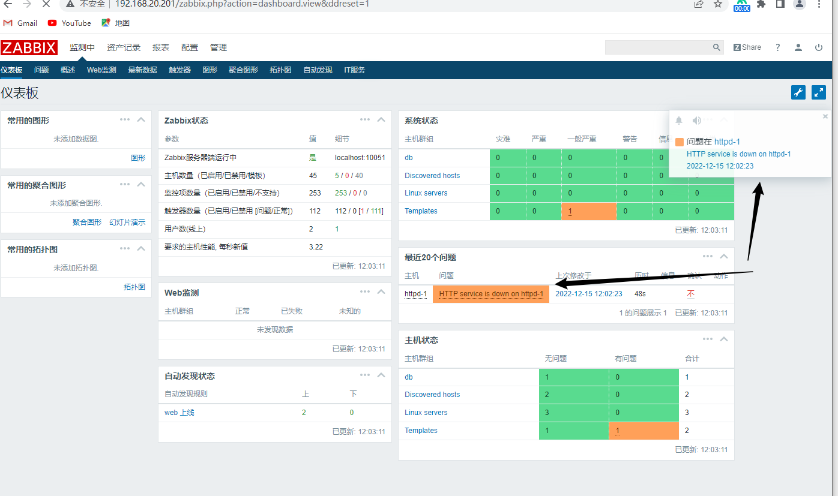The width and height of the screenshot is (838, 496).
Task: Open the HTTP service is down problem link
Action: pyautogui.click(x=490, y=294)
